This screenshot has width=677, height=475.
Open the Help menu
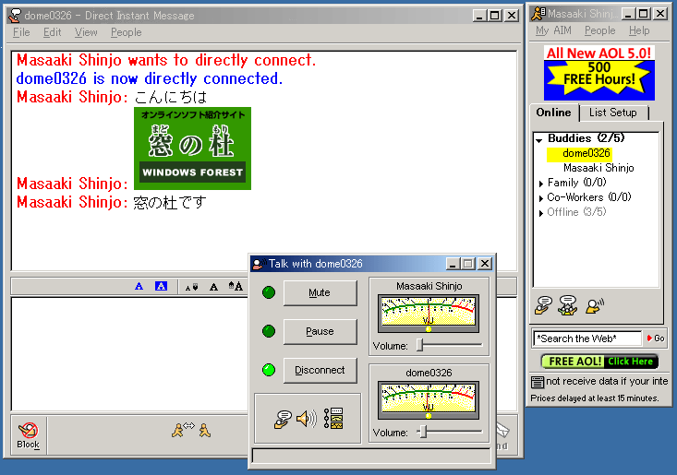coord(639,30)
